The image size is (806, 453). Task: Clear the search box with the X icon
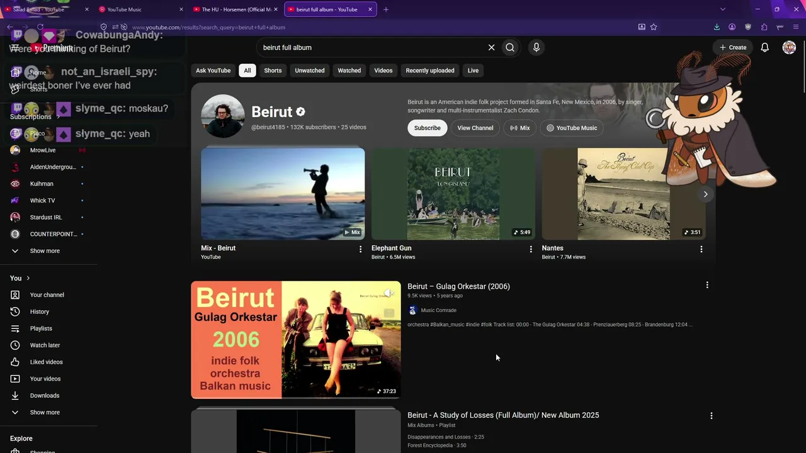point(491,47)
